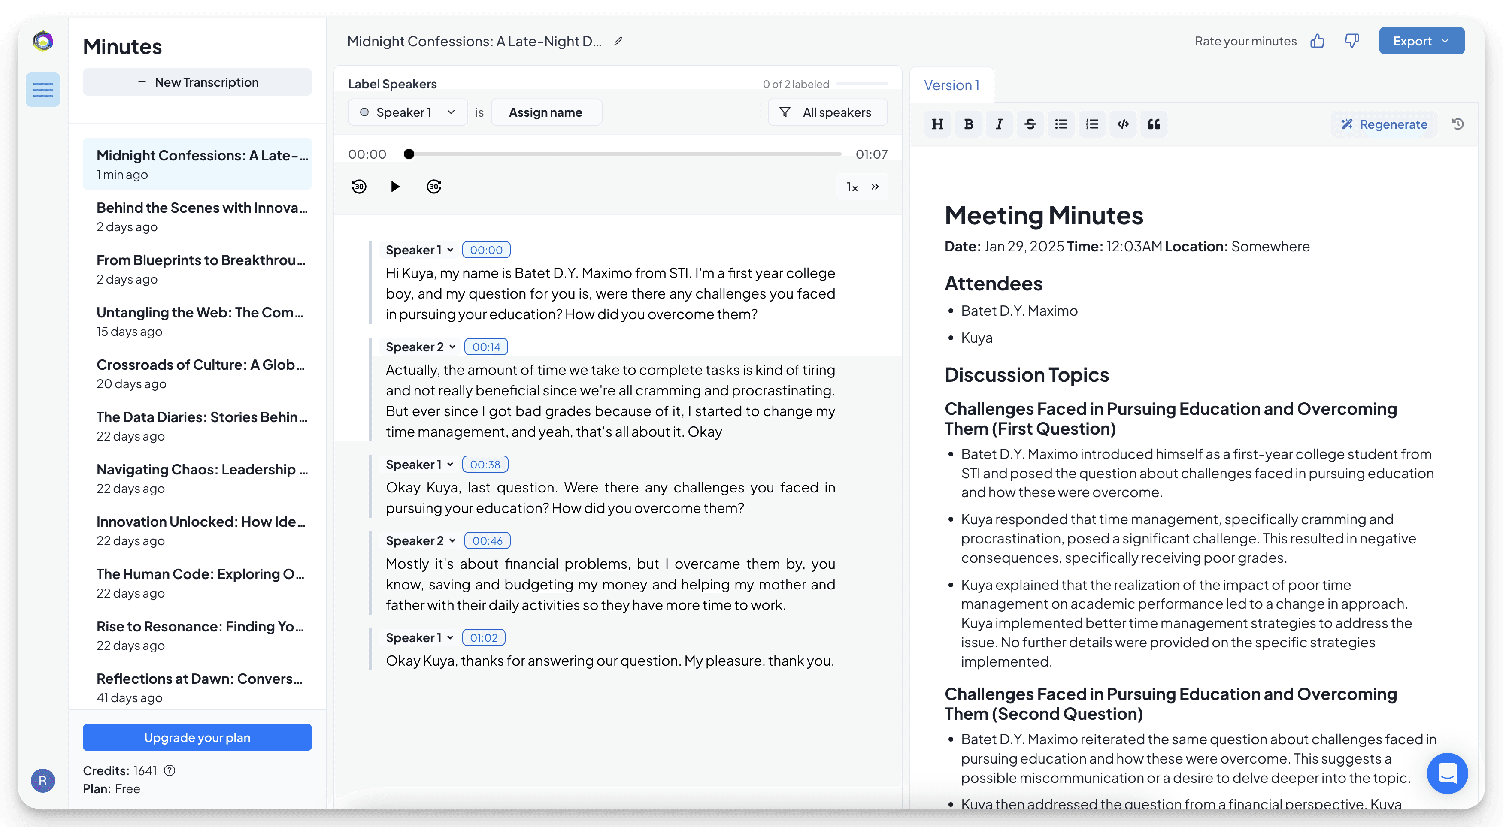The image size is (1503, 827).
Task: Give a thumbs up rating to minutes
Action: click(x=1318, y=41)
